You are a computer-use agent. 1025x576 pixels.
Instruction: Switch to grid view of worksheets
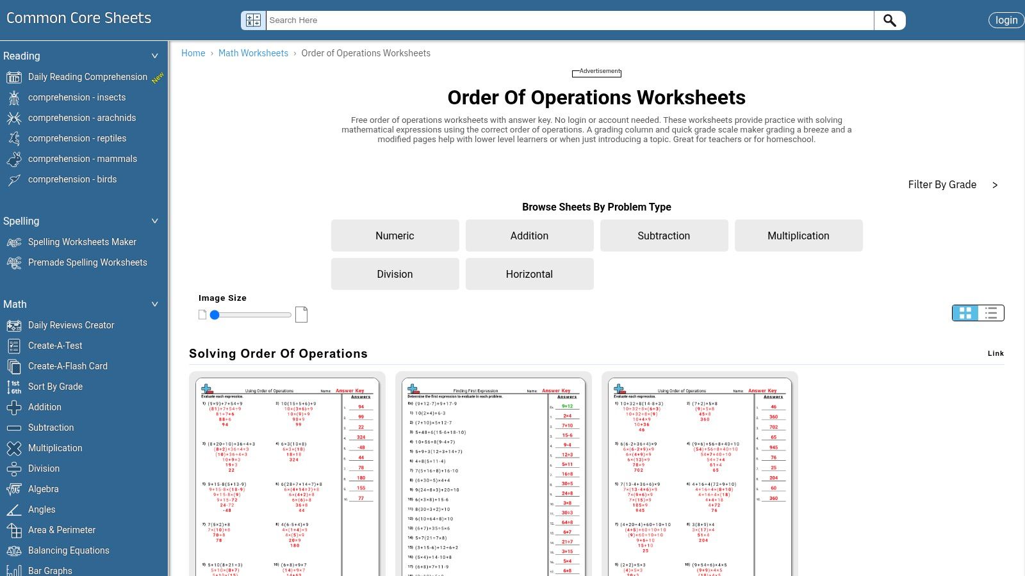pyautogui.click(x=966, y=313)
